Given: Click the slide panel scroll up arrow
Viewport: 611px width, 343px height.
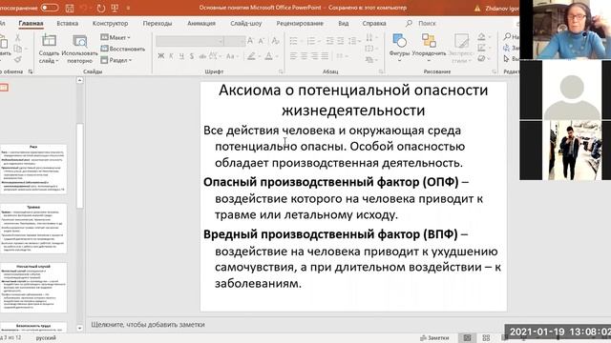Looking at the screenshot, I should pos(79,80).
